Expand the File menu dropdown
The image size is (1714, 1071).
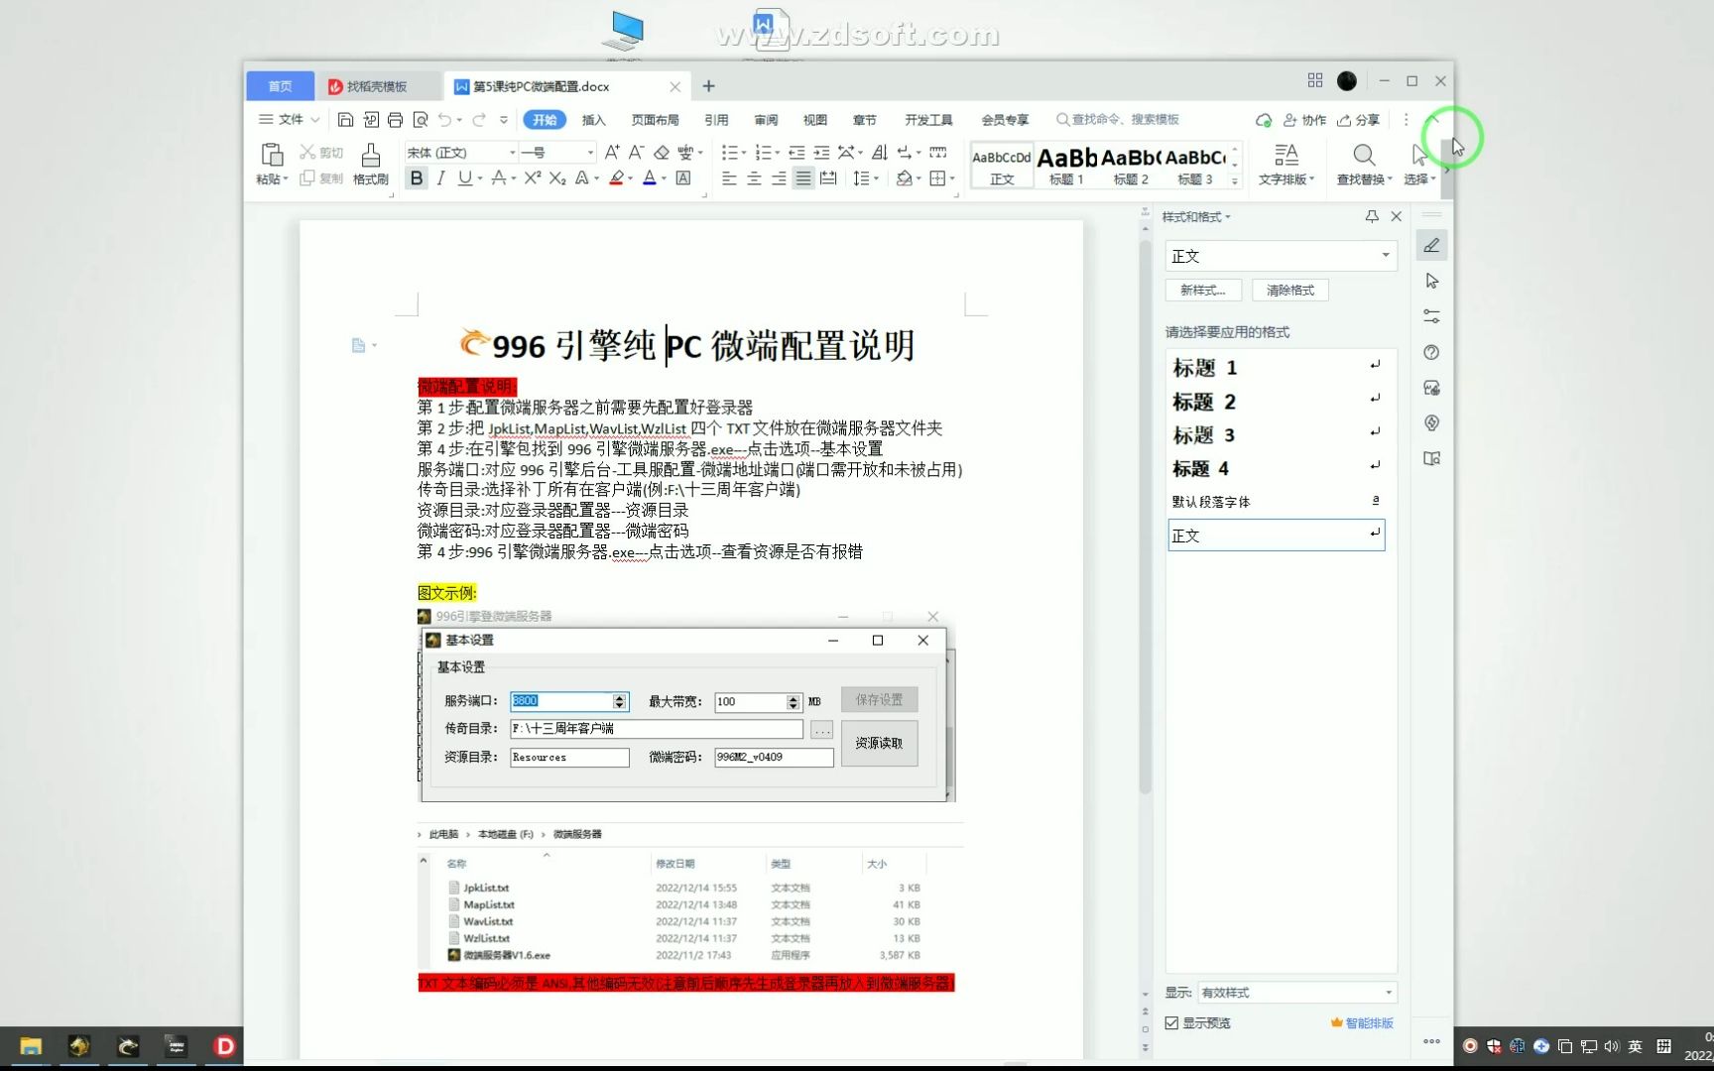click(290, 119)
